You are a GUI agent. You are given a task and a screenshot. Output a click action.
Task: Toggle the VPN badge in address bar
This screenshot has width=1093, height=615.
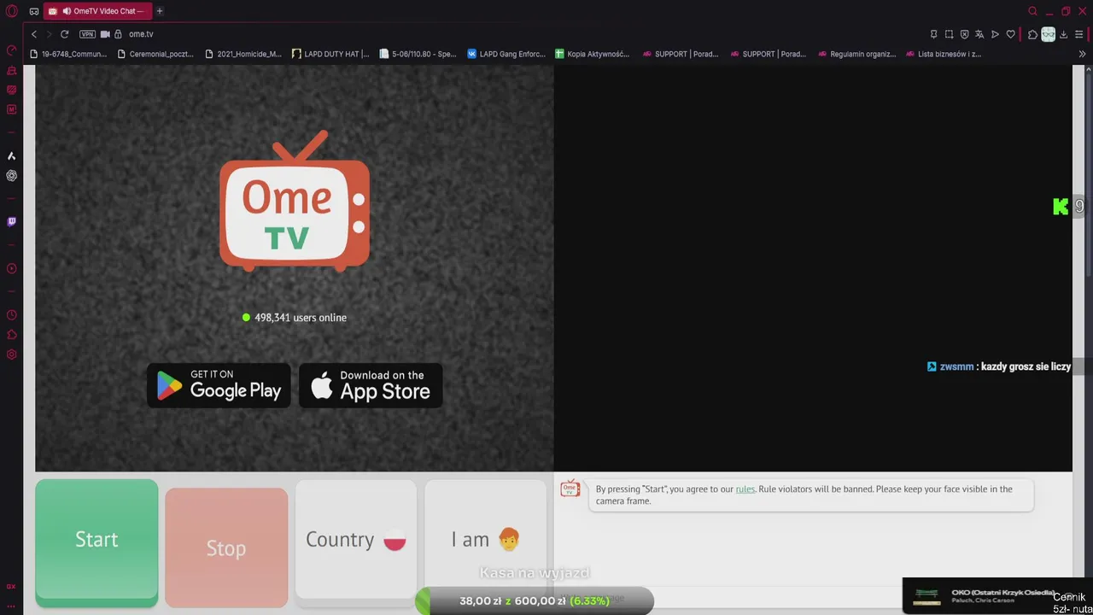[87, 34]
